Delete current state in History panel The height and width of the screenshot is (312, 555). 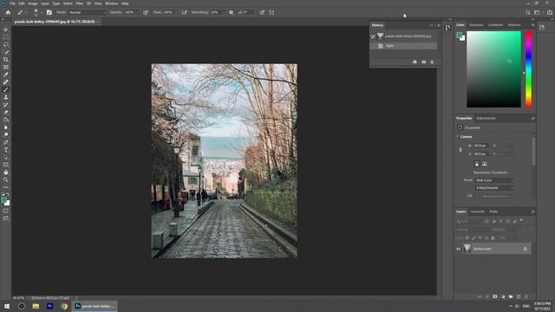[432, 62]
